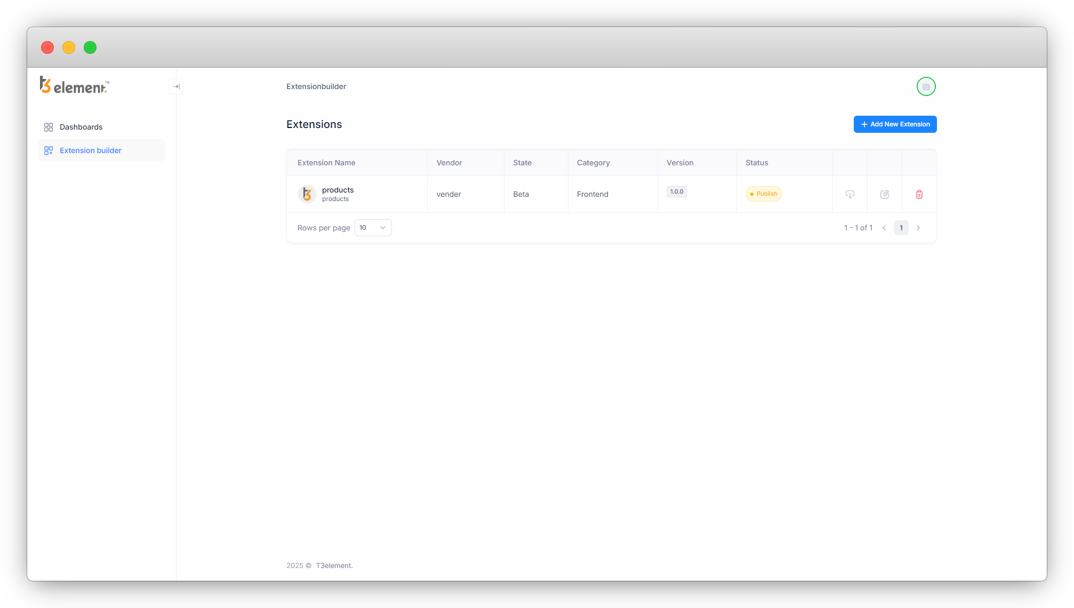Click the green maximize window button
The image size is (1074, 608).
point(90,47)
